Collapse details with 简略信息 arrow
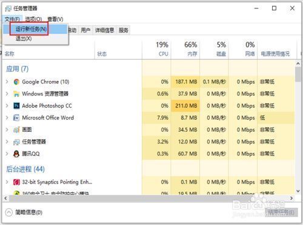 click(x=9, y=212)
